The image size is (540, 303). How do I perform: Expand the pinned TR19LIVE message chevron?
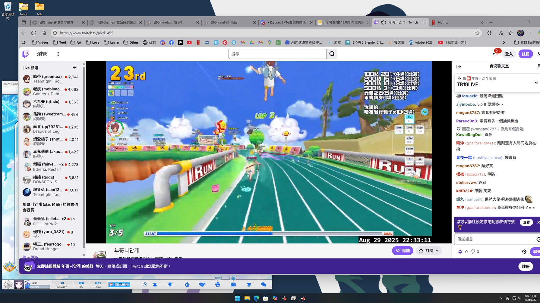[x=536, y=82]
